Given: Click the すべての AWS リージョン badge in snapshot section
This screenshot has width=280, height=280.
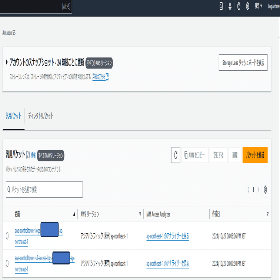Looking at the screenshot, I should [99, 63].
